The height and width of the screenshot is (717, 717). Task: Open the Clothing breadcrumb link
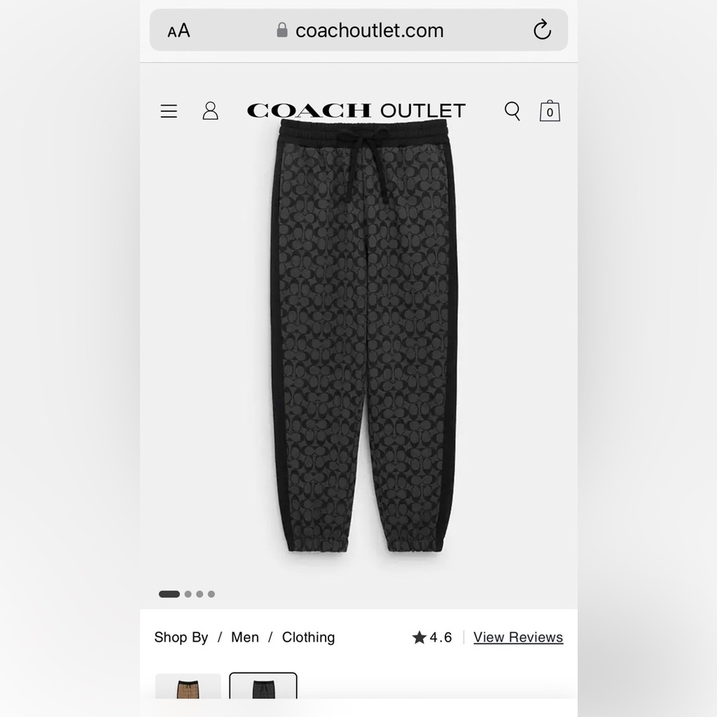tap(308, 637)
